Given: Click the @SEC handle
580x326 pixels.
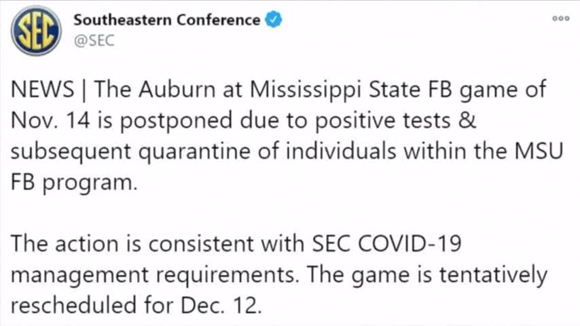Looking at the screenshot, I should 94,40.
